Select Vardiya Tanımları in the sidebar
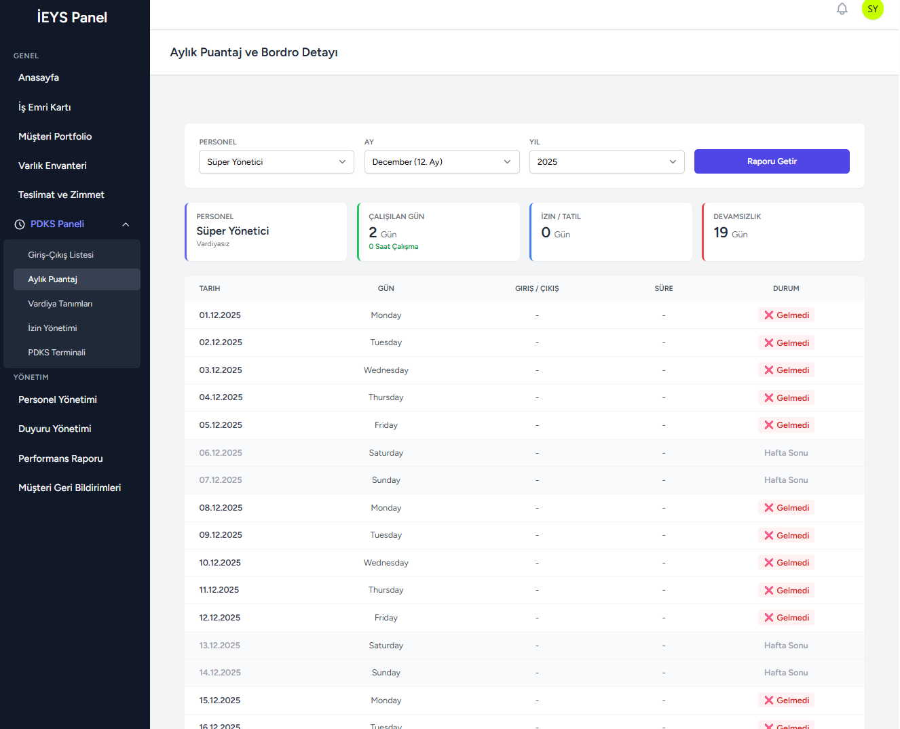Screen dimensions: 900x729 (60, 304)
